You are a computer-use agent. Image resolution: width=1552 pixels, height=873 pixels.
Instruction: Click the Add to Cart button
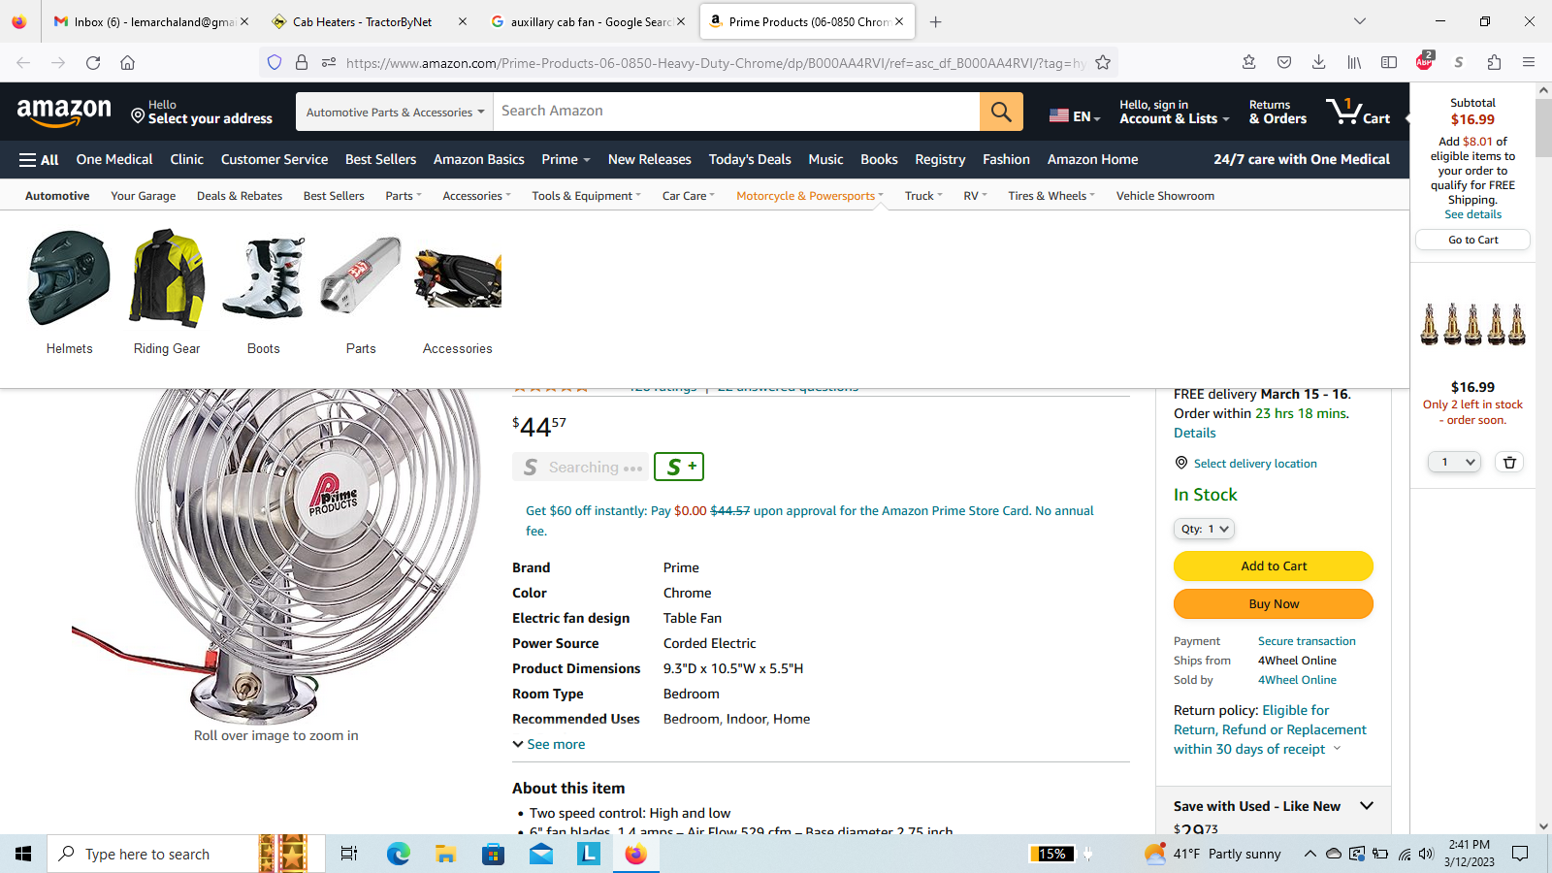pyautogui.click(x=1273, y=566)
